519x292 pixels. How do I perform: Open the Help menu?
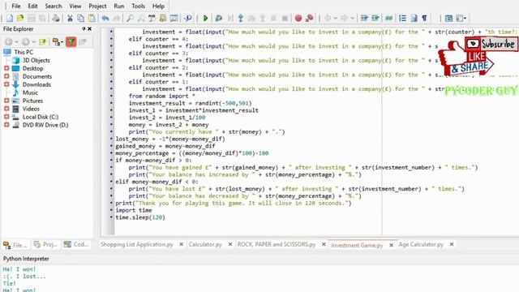point(158,6)
